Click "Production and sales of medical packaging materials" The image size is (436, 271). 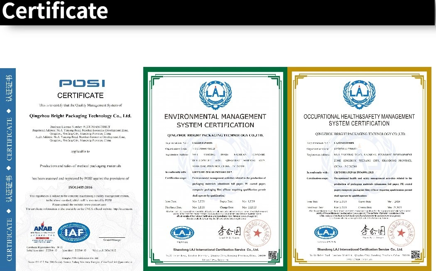[x=81, y=166]
